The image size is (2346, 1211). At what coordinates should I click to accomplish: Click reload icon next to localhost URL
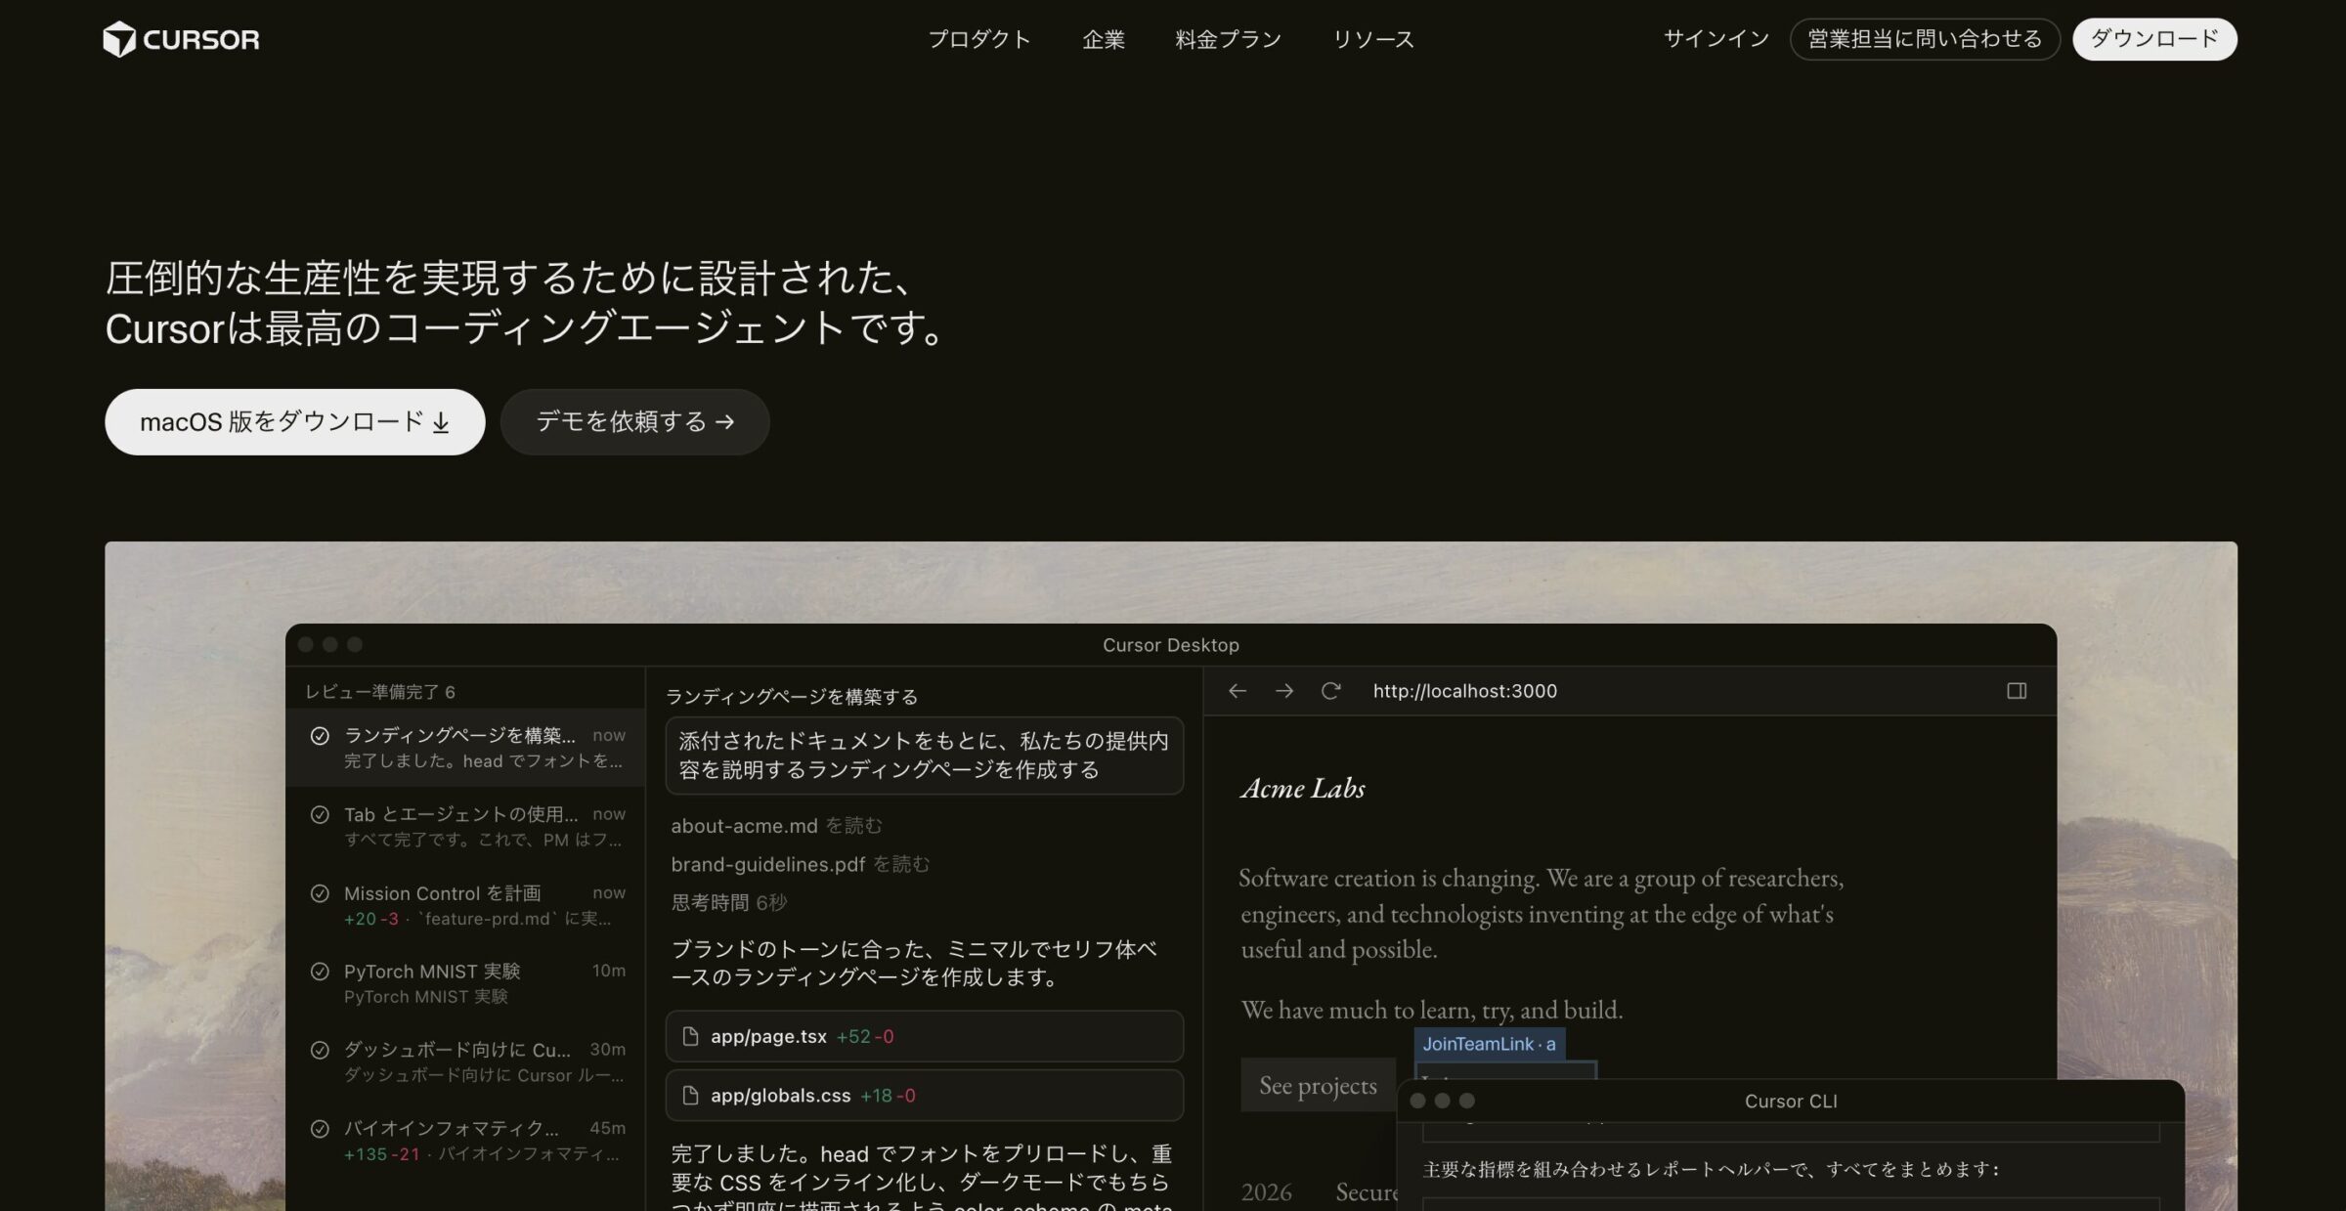[x=1330, y=691]
